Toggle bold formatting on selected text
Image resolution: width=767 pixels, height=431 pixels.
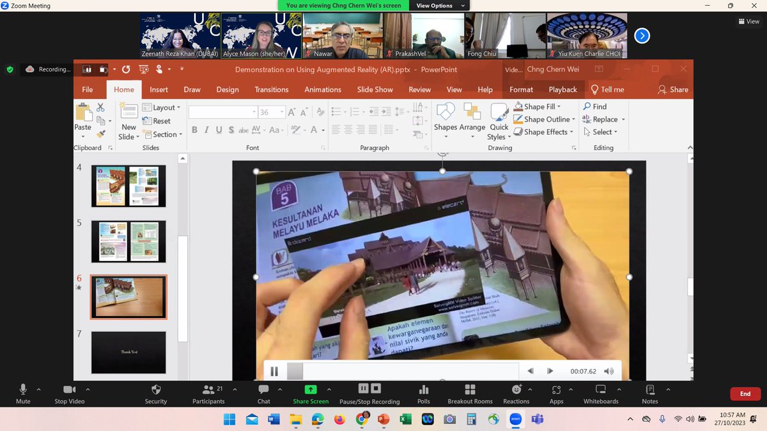pyautogui.click(x=194, y=130)
